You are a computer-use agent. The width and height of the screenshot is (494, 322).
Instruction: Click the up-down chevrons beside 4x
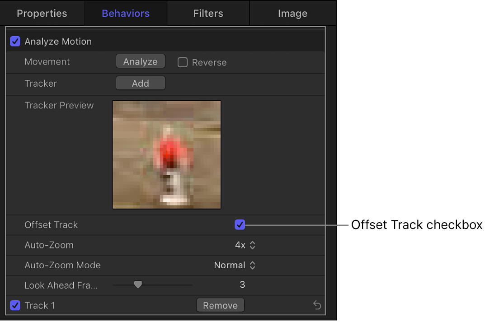coord(253,245)
